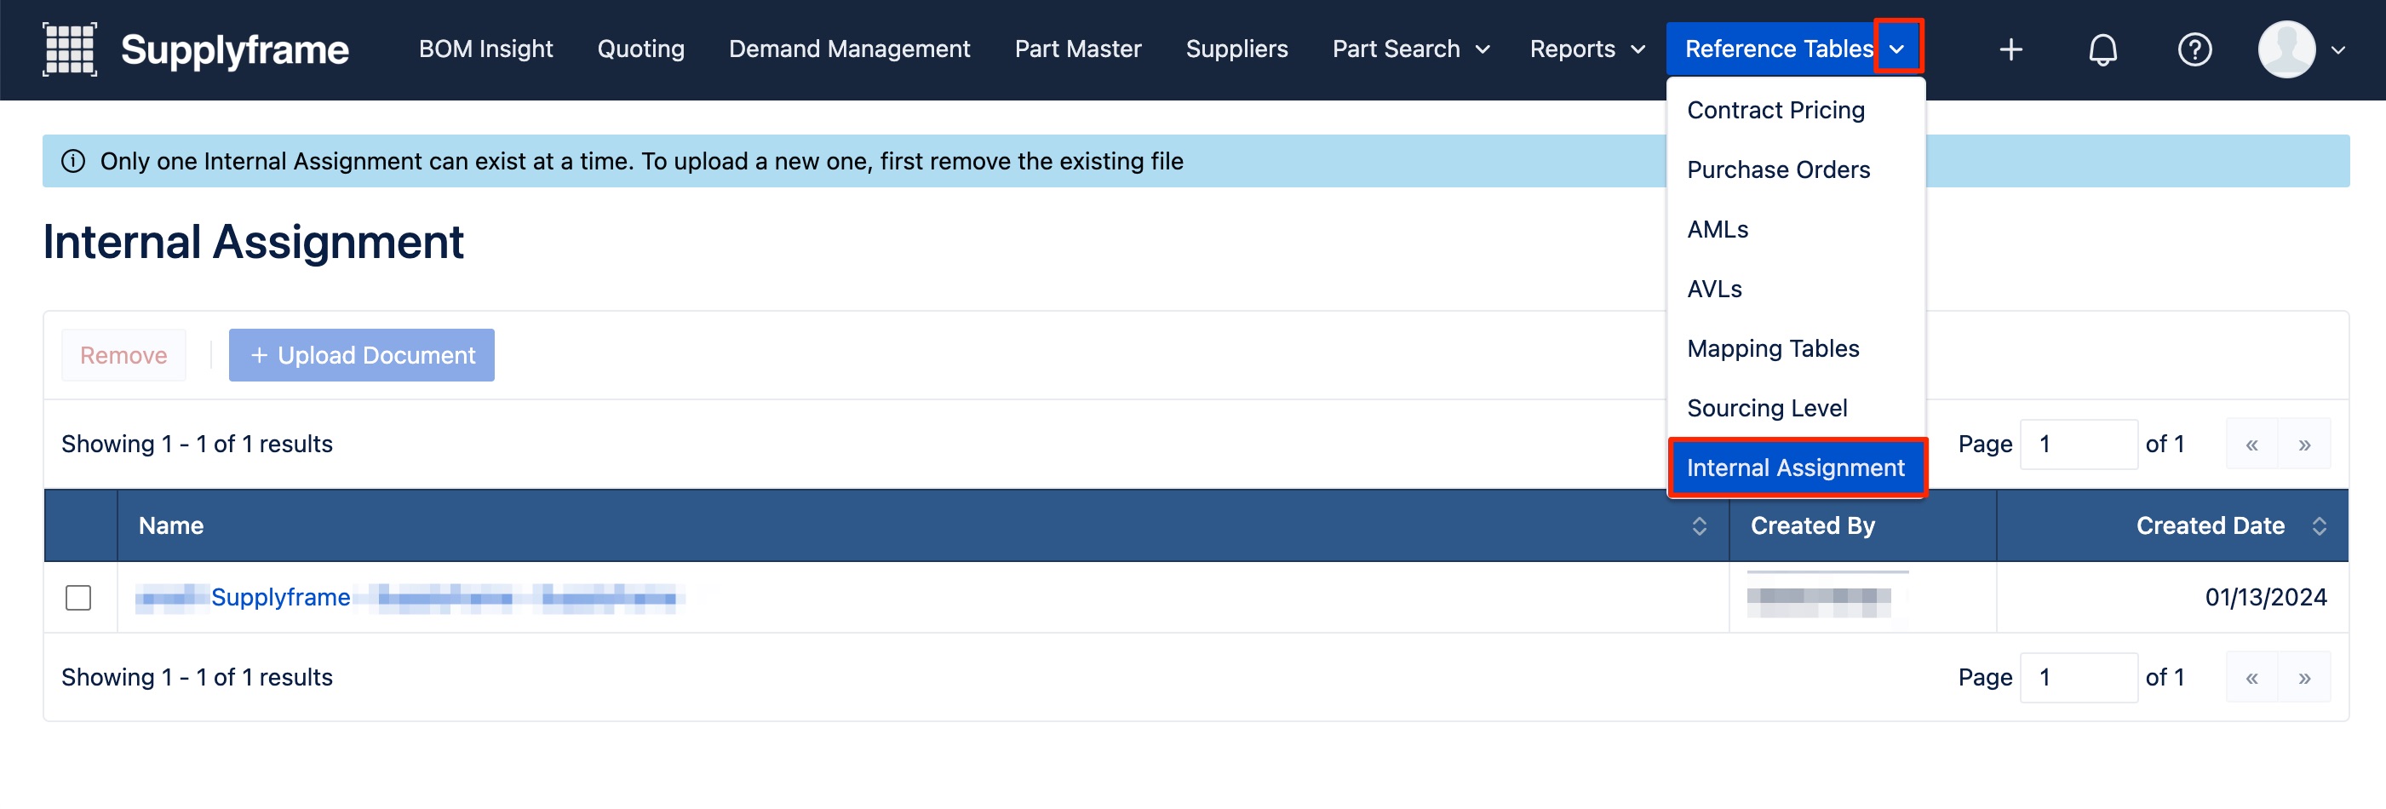Viewport: 2386px width, 809px height.
Task: Click the plus icon in top bar
Action: (2010, 49)
